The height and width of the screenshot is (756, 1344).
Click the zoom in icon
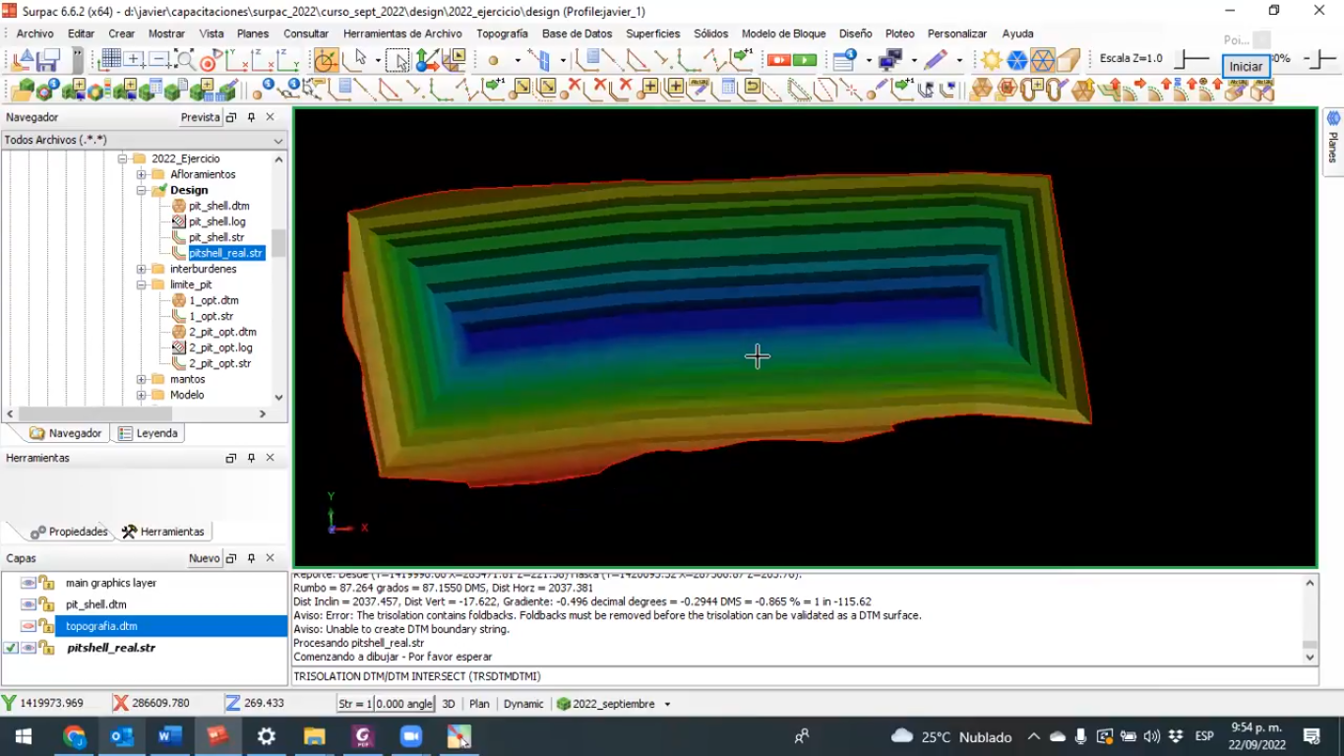pos(134,59)
